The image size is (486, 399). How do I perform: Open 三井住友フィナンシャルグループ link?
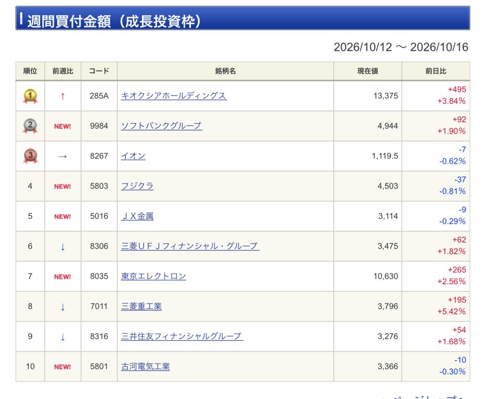tap(182, 336)
